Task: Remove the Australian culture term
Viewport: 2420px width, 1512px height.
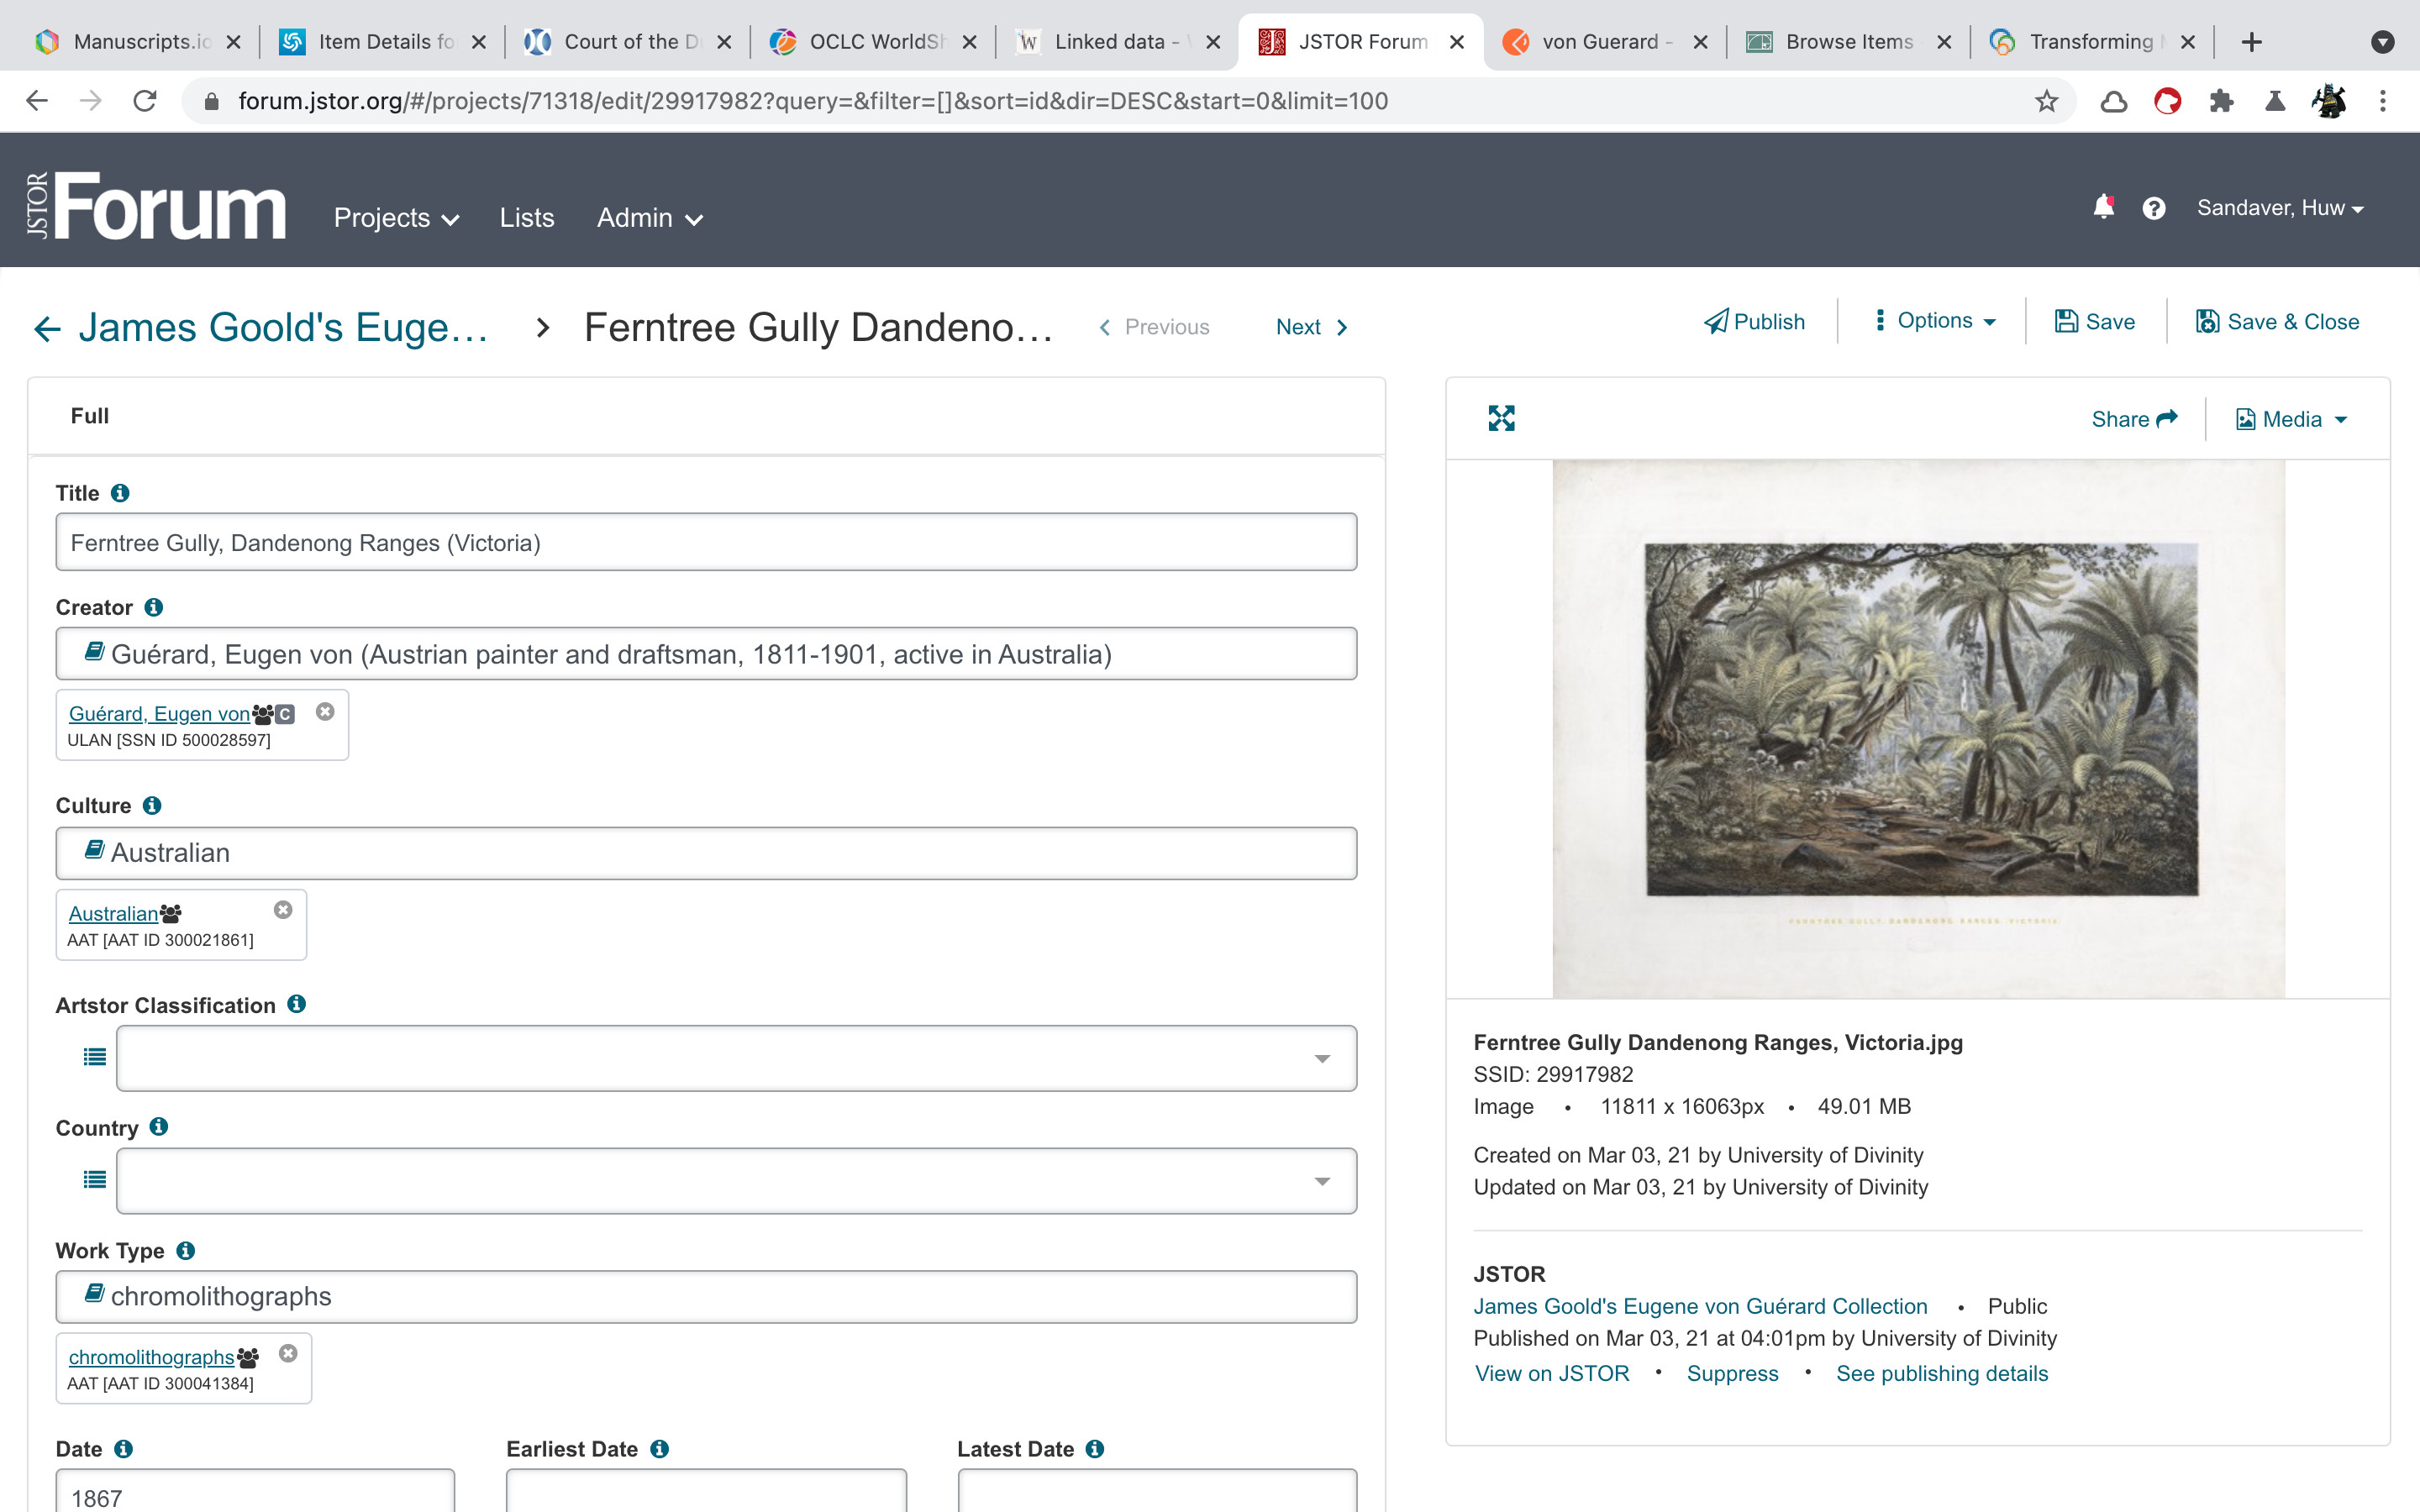Action: [283, 910]
